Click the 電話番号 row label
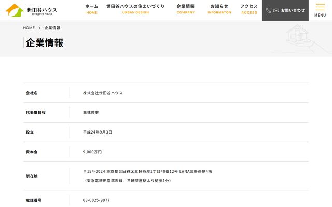This screenshot has width=332, height=207. click(34, 200)
